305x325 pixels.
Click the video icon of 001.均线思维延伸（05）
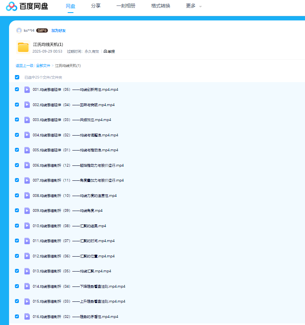[x=27, y=90]
